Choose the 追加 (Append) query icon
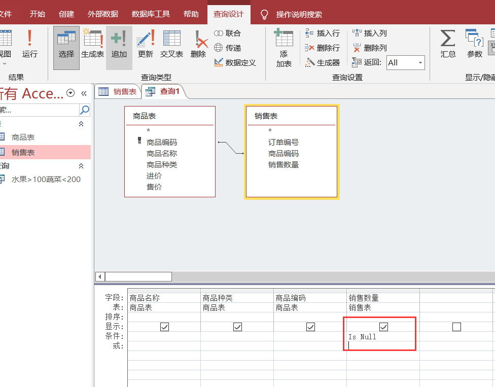This screenshot has height=387, width=495. point(119,38)
